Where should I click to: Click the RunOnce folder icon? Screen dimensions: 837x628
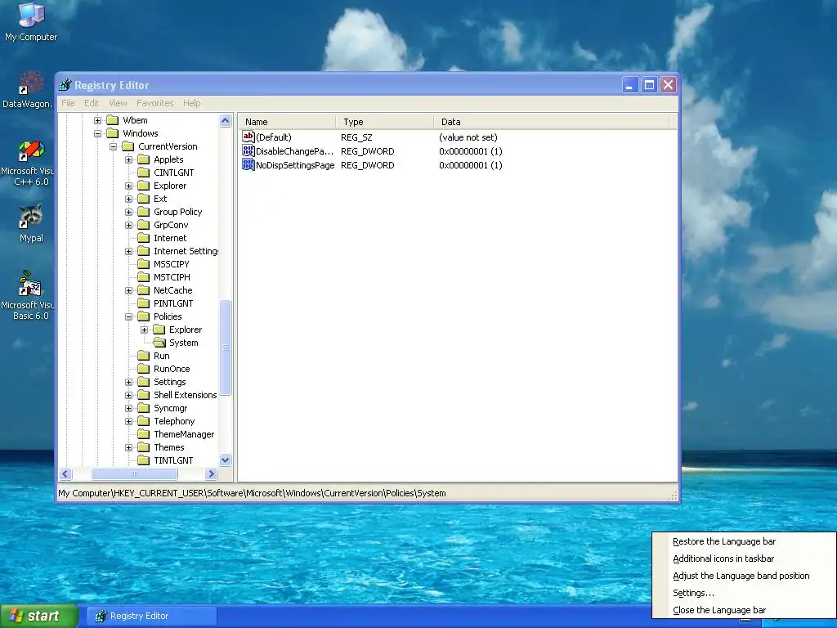pyautogui.click(x=143, y=369)
